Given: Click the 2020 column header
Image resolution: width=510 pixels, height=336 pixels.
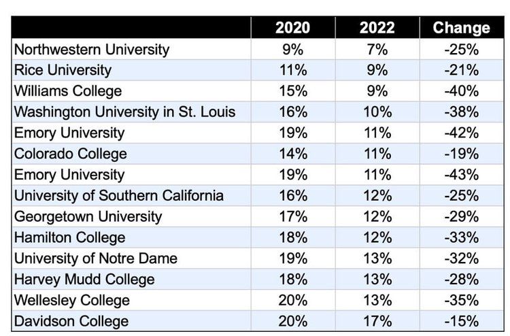Looking at the screenshot, I should coord(292,28).
